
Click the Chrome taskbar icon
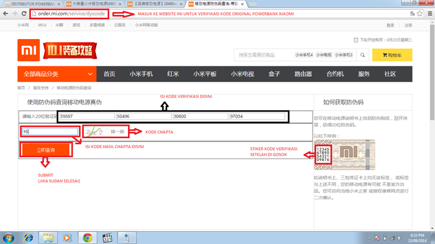(x=88, y=238)
